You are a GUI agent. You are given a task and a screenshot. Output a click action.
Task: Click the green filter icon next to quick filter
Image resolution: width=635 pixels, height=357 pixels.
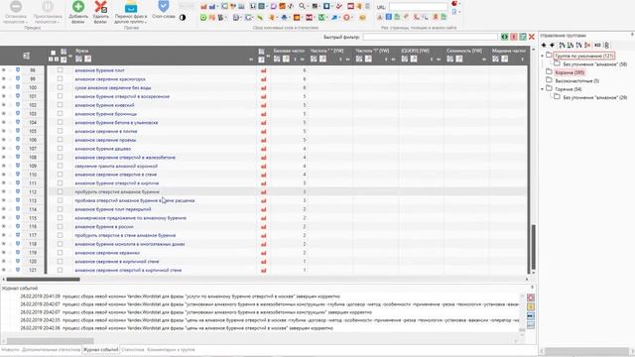(504, 37)
